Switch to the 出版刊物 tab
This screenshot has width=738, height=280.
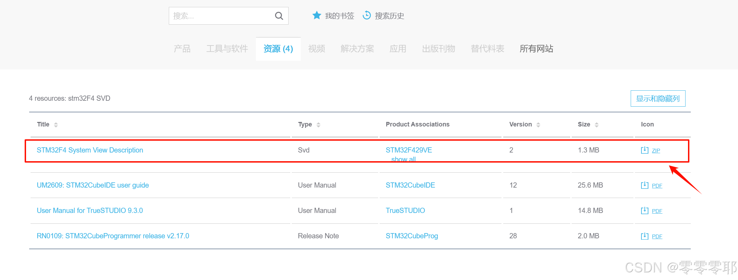[x=439, y=49]
